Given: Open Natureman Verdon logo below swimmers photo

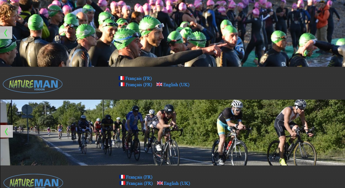Looking at the screenshot, I should 33,84.
